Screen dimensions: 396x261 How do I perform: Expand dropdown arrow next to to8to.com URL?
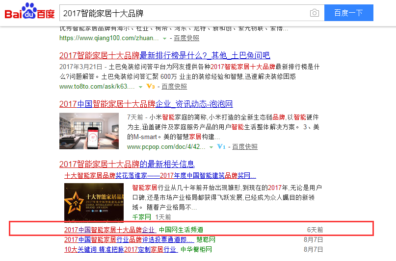coord(141,87)
